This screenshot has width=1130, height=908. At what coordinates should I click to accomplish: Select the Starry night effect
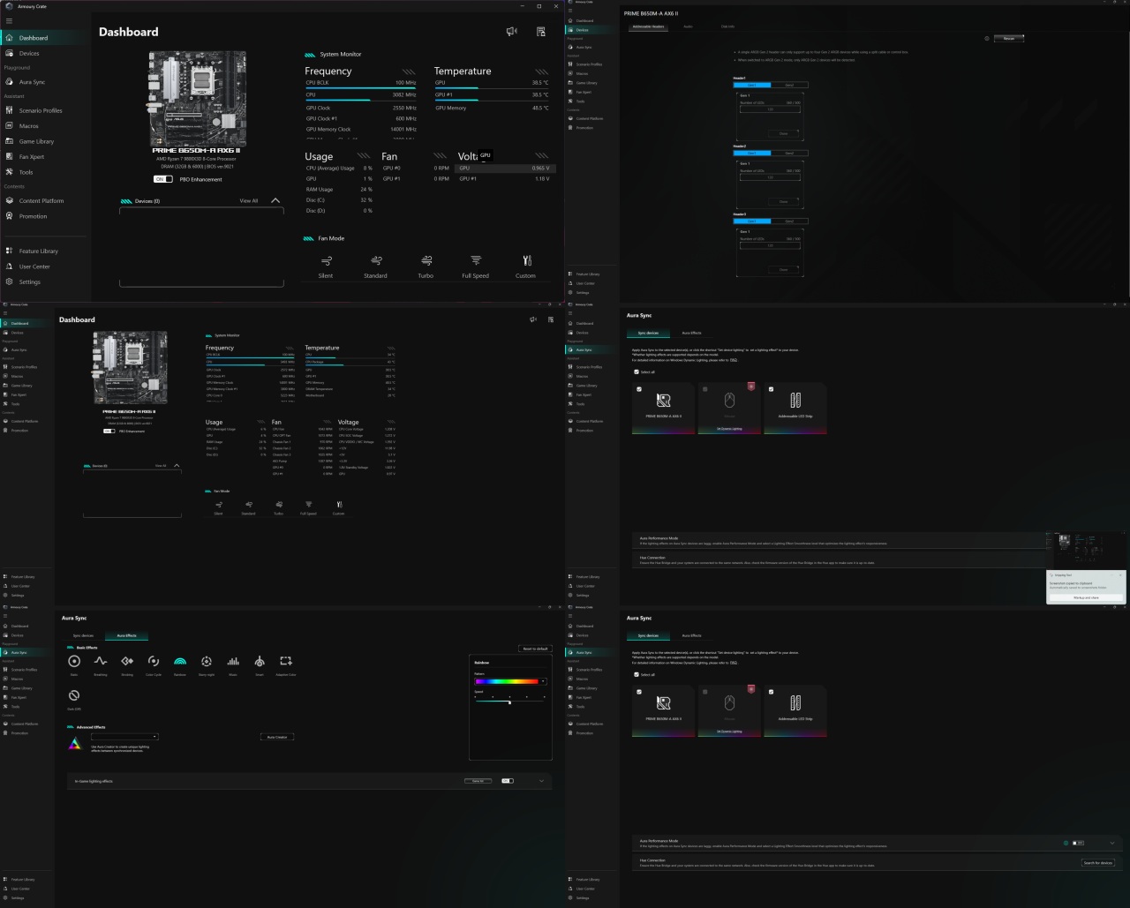click(207, 661)
